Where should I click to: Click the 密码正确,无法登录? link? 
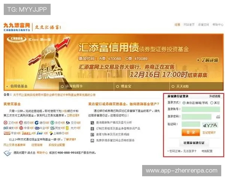click(183, 151)
